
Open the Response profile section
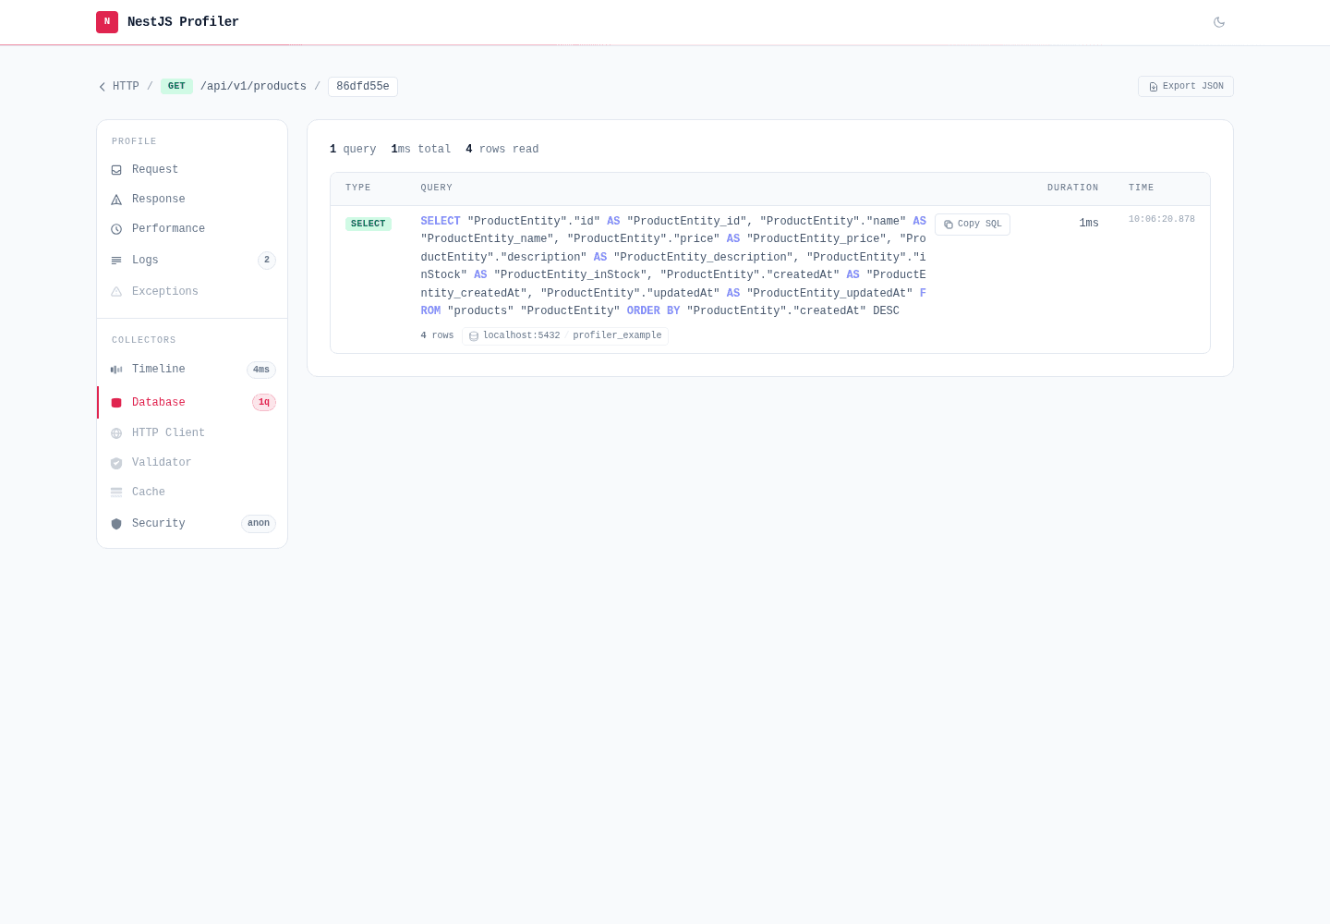tap(192, 200)
